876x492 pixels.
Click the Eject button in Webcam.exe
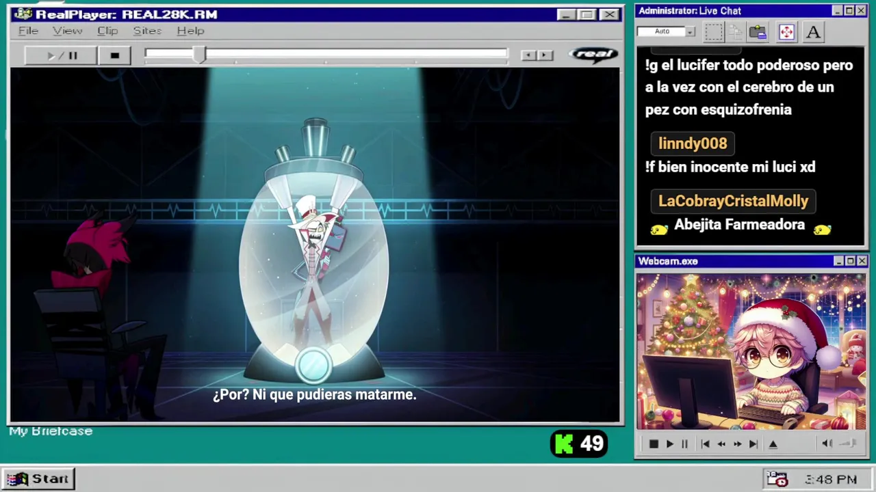773,444
